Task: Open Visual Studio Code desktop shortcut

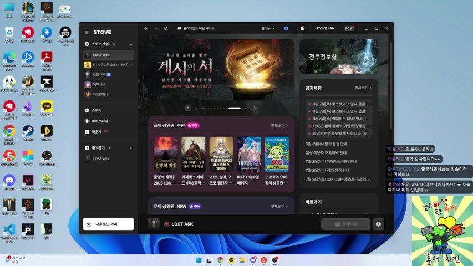Action: [x=9, y=233]
